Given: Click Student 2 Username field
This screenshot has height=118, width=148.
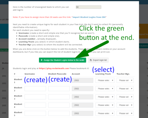Looking at the screenshot, I should click(x=35, y=89).
